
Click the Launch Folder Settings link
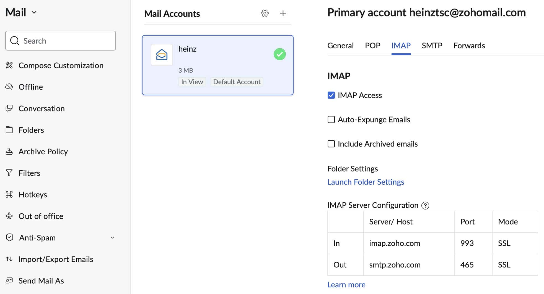[366, 182]
